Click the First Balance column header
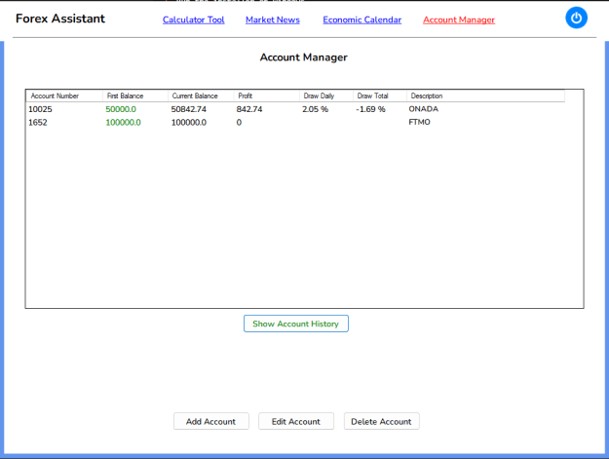This screenshot has width=609, height=459. pos(135,96)
